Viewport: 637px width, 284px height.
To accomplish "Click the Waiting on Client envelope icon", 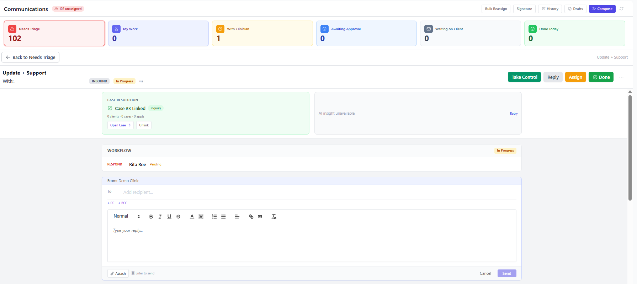I will click(429, 29).
